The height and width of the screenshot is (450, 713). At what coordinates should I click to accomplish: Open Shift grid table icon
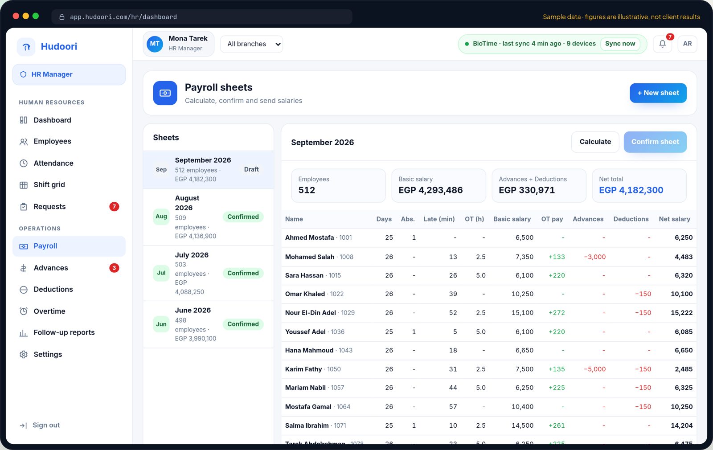[x=24, y=185]
